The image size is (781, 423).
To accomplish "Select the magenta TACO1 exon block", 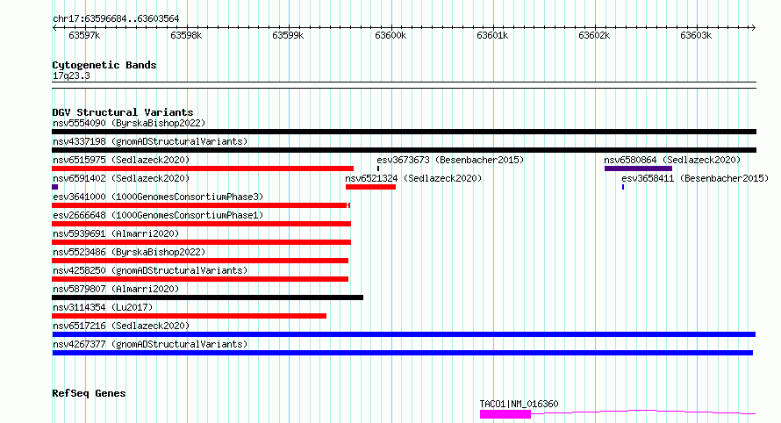I will coord(505,414).
